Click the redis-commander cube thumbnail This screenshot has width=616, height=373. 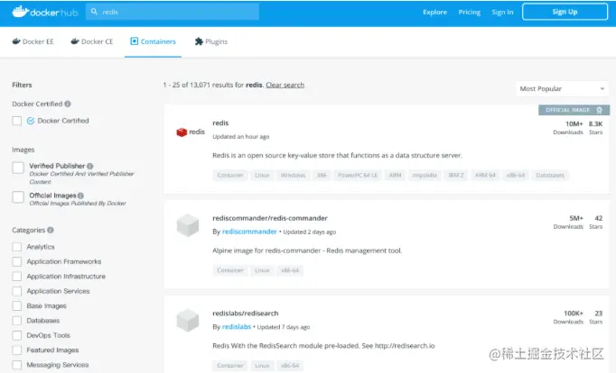188,225
